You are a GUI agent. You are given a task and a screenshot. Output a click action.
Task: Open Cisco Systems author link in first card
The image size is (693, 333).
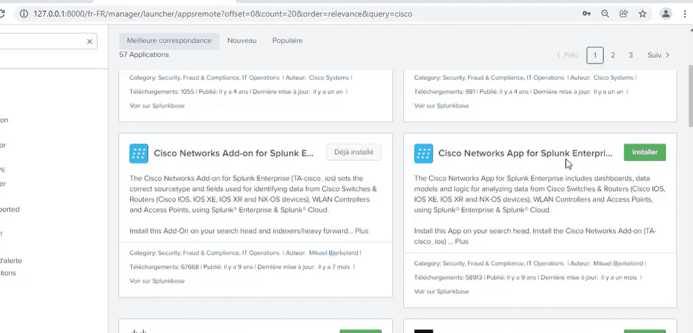click(329, 78)
